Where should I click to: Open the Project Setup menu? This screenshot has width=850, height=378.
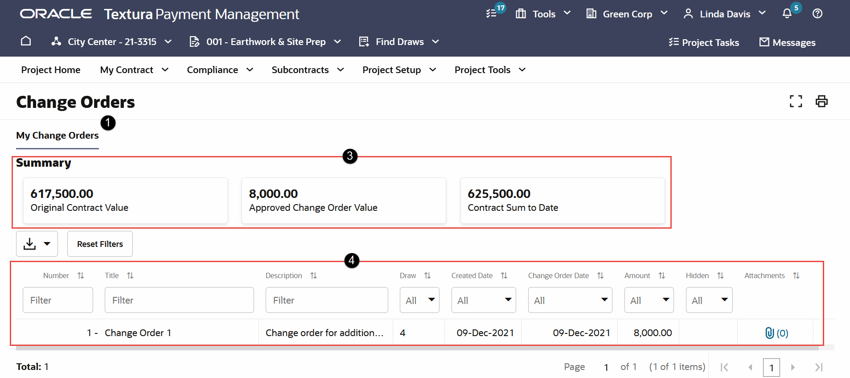399,70
